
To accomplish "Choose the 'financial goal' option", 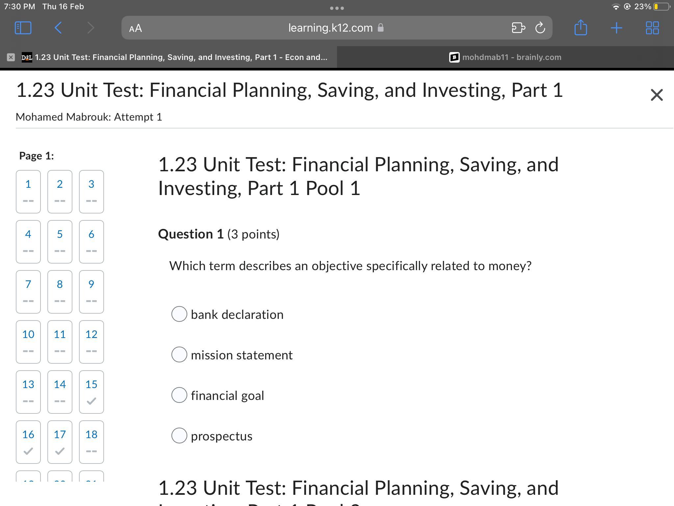I will point(179,395).
